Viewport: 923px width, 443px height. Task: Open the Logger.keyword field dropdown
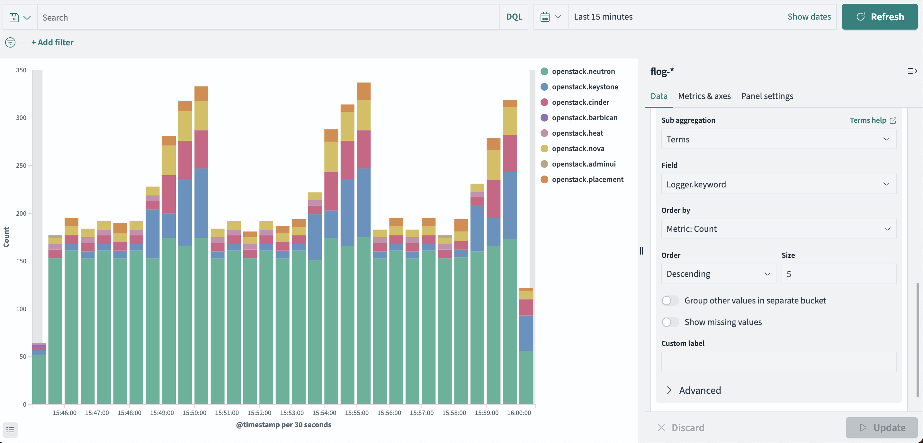pyautogui.click(x=778, y=184)
